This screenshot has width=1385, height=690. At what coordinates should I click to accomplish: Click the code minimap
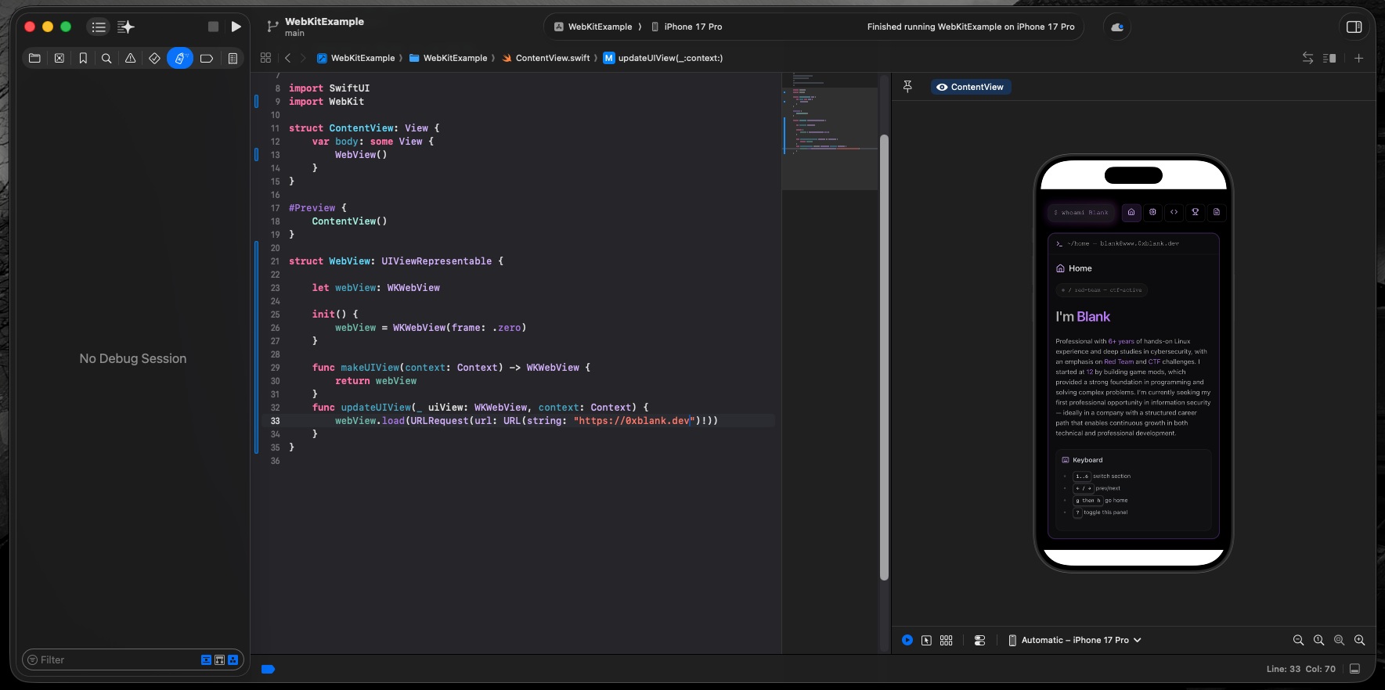point(830,131)
